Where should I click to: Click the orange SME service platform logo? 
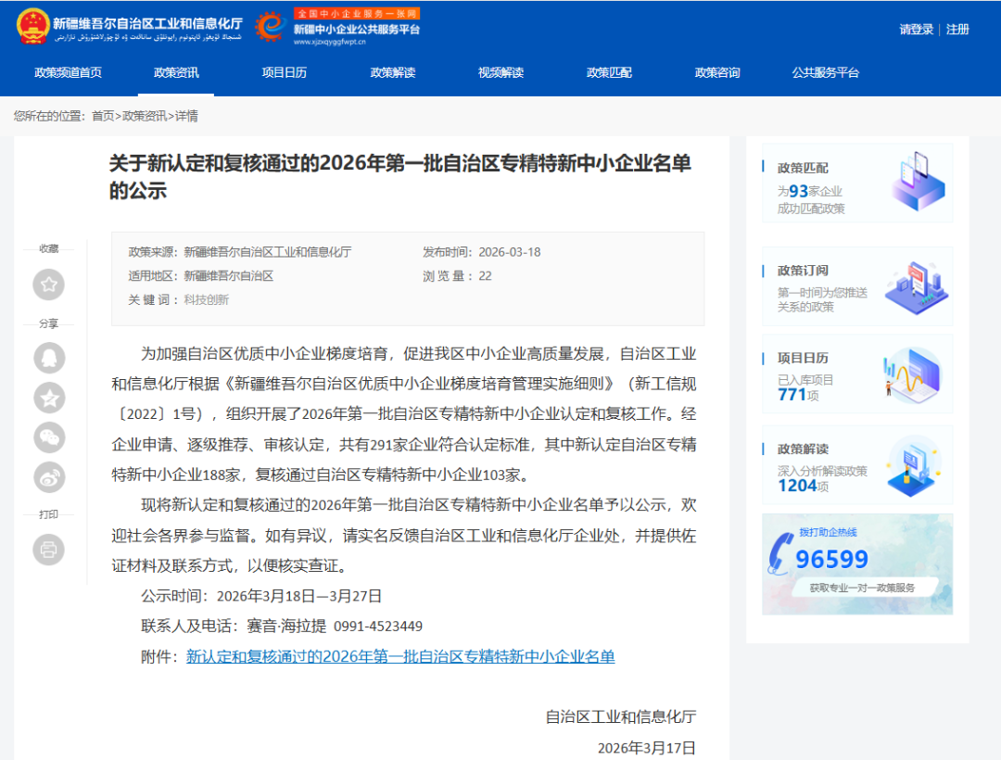pos(270,27)
